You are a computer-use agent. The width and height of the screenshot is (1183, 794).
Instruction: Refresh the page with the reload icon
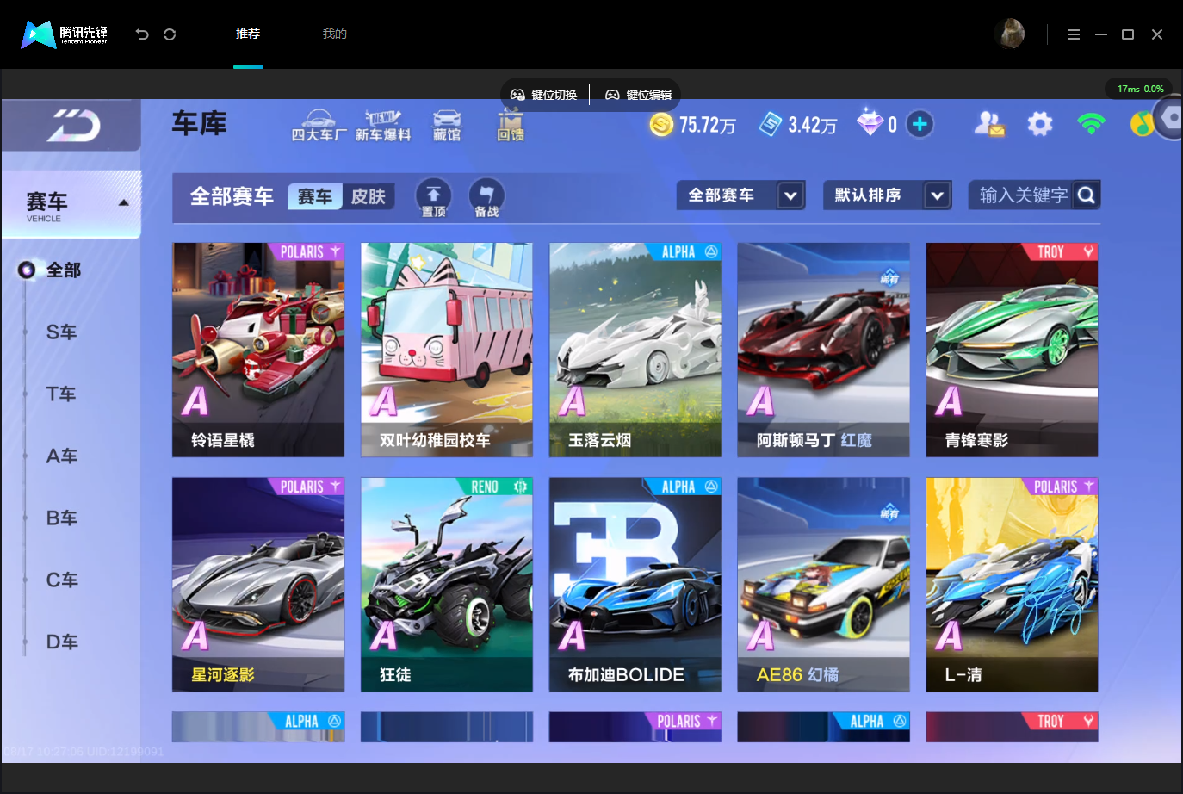[170, 34]
